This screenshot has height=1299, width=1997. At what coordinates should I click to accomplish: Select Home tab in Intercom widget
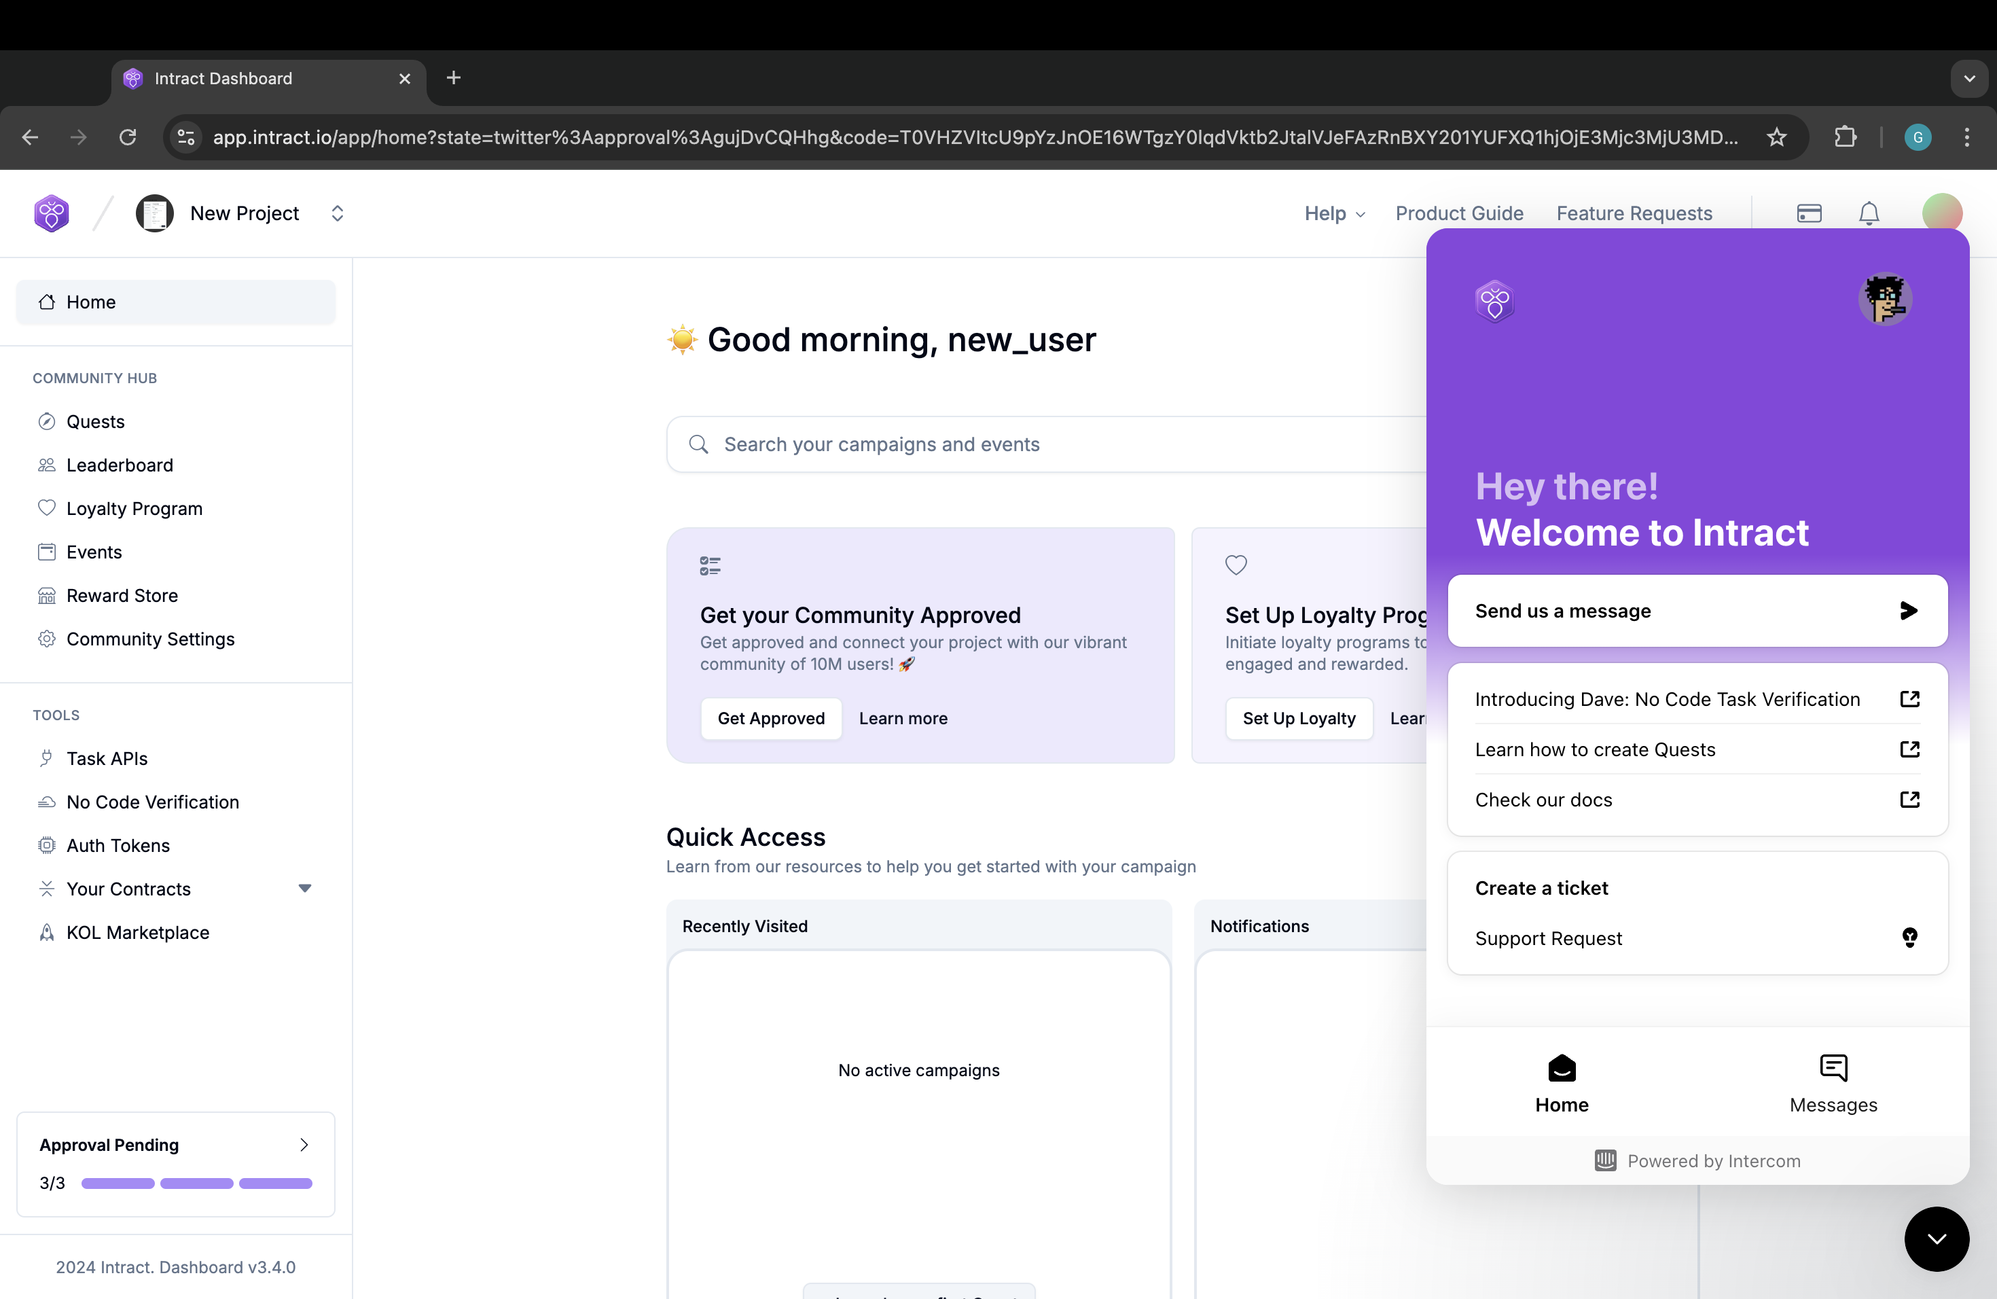click(1561, 1084)
